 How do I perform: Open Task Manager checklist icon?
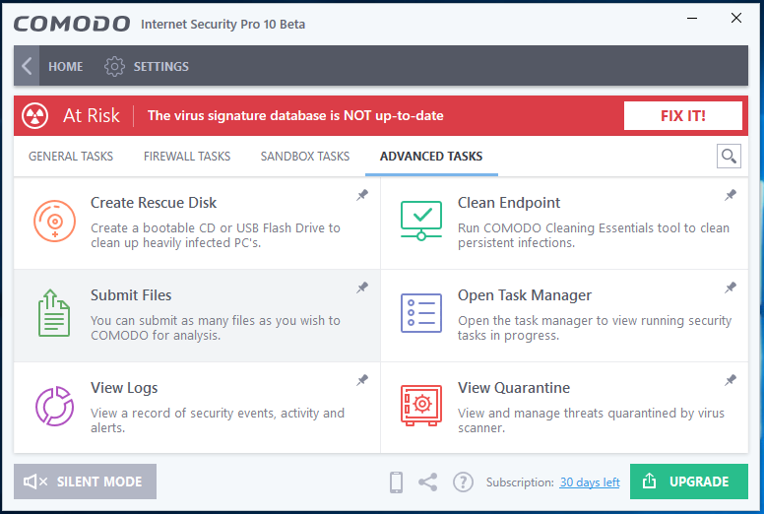pos(421,313)
